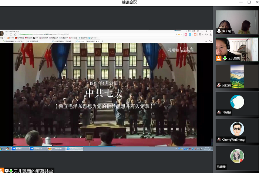Minimize the 腾讯会议 window
Viewport: 259px width, 173px height.
click(x=241, y=2)
